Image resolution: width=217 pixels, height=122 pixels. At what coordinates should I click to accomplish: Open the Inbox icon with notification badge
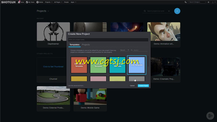click(19, 2)
